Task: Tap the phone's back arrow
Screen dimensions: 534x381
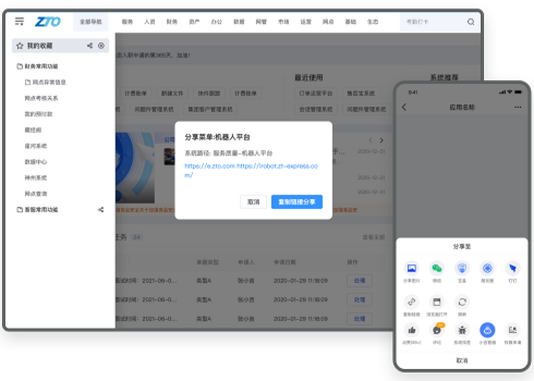Action: point(404,107)
